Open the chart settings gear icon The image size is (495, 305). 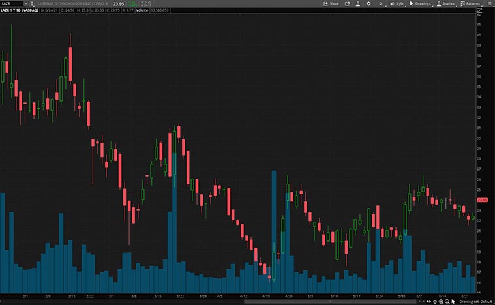[x=369, y=3]
